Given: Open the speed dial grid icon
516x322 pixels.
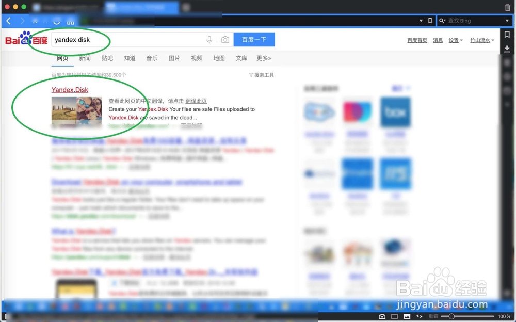Looking at the screenshot, I should 70,21.
